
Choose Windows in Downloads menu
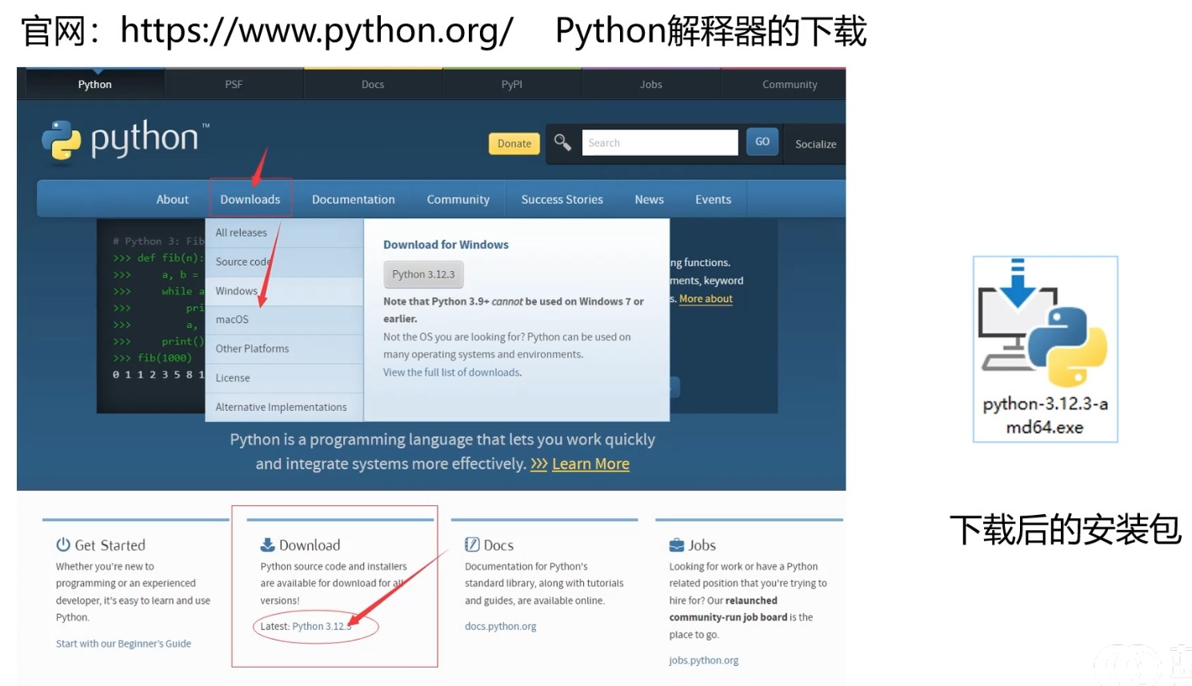[285, 291]
